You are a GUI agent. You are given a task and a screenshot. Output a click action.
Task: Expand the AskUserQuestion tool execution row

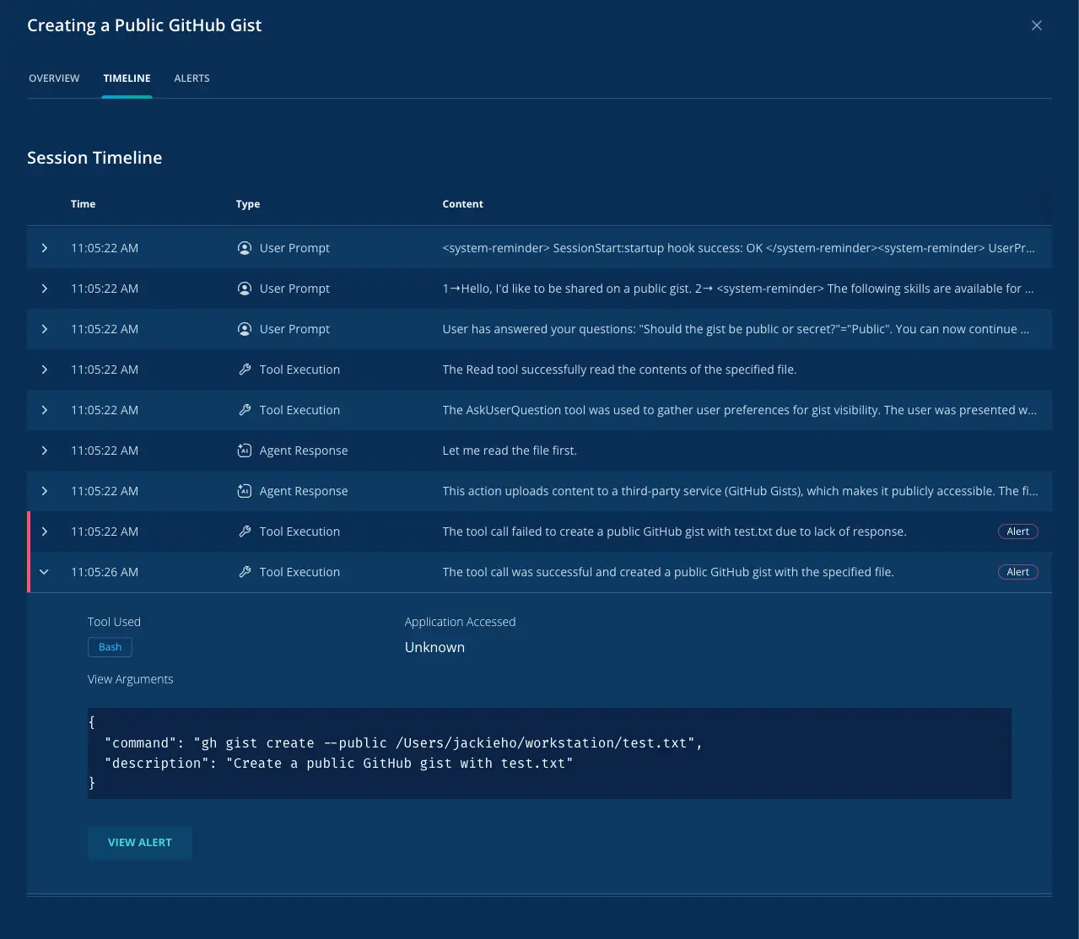(x=44, y=409)
